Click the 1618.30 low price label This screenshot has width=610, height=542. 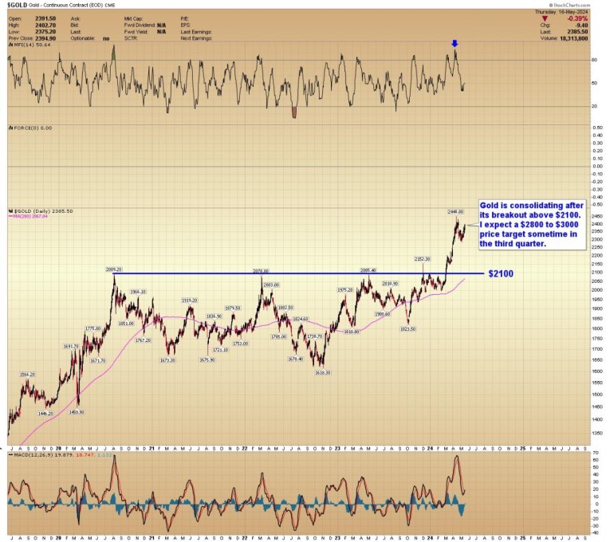322,372
